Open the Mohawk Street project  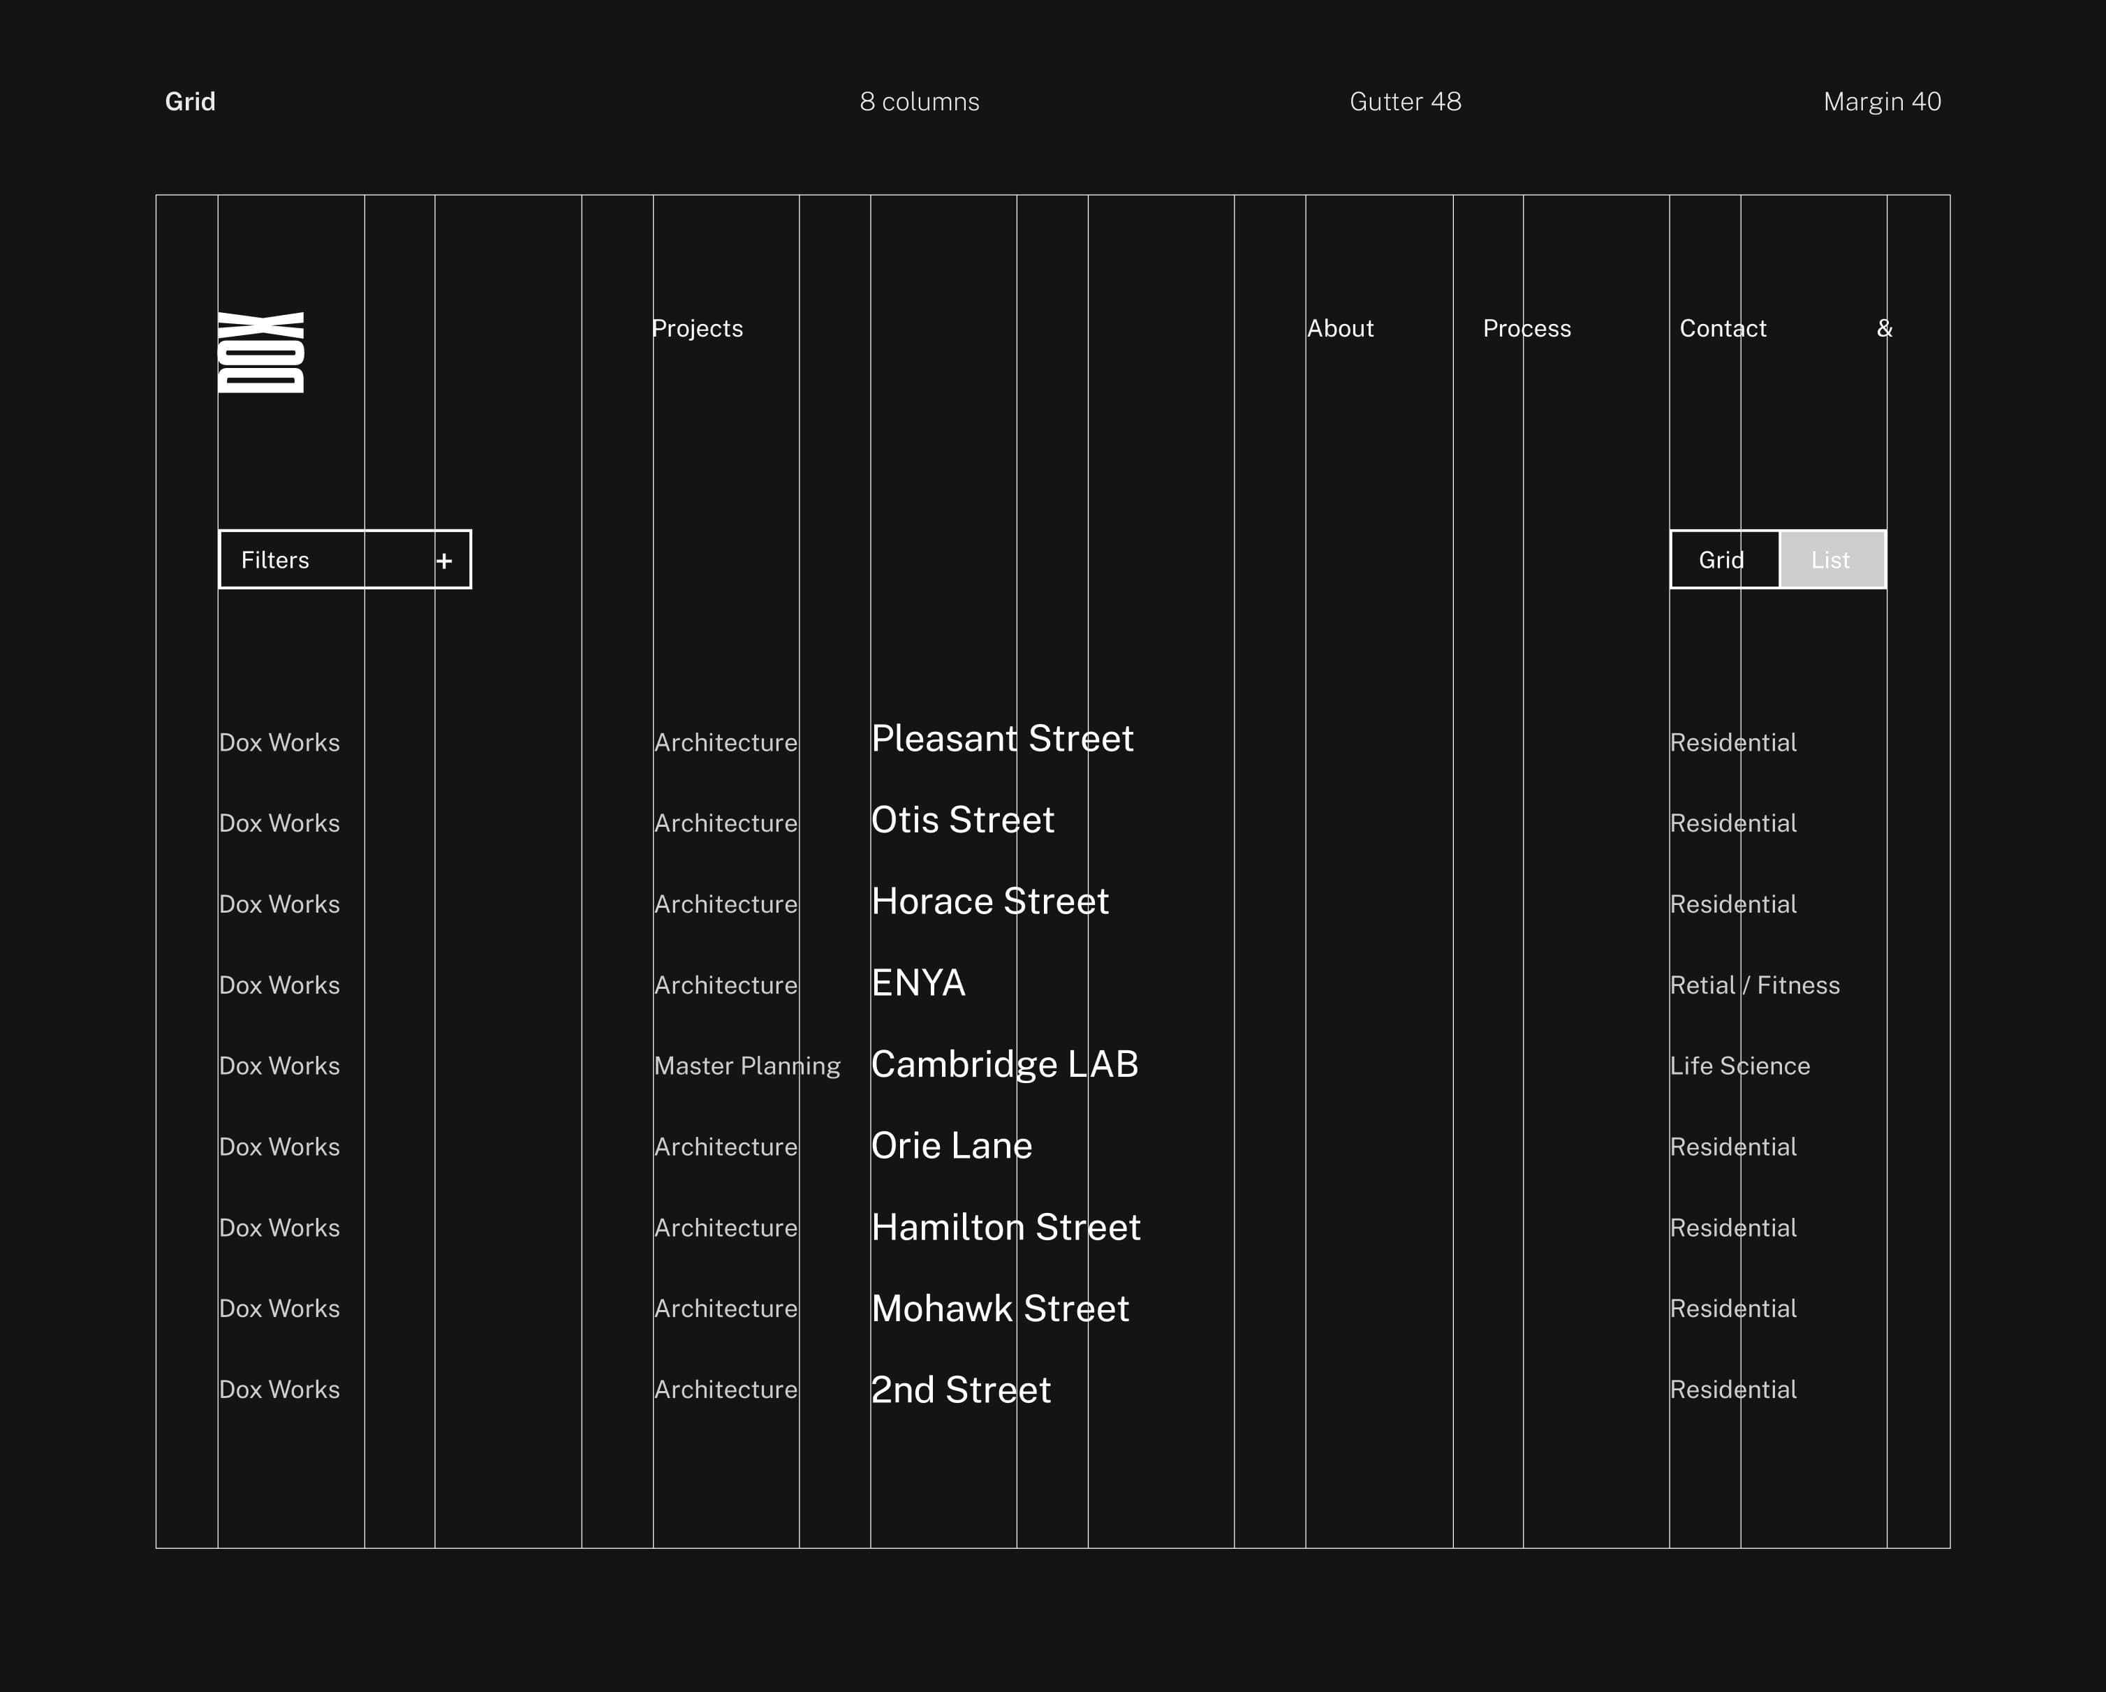pyautogui.click(x=999, y=1309)
